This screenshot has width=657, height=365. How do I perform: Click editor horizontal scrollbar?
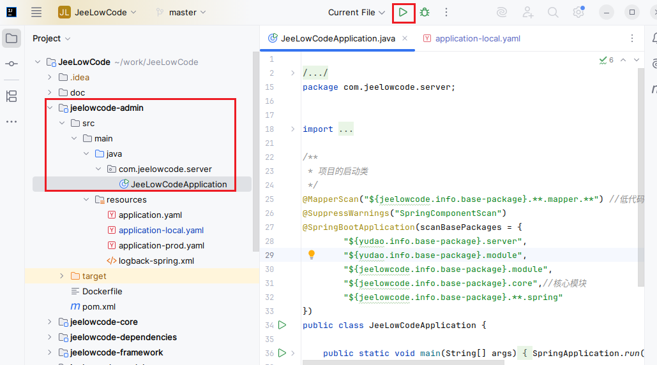404,362
